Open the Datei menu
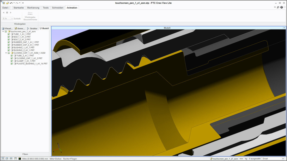 tap(6, 8)
